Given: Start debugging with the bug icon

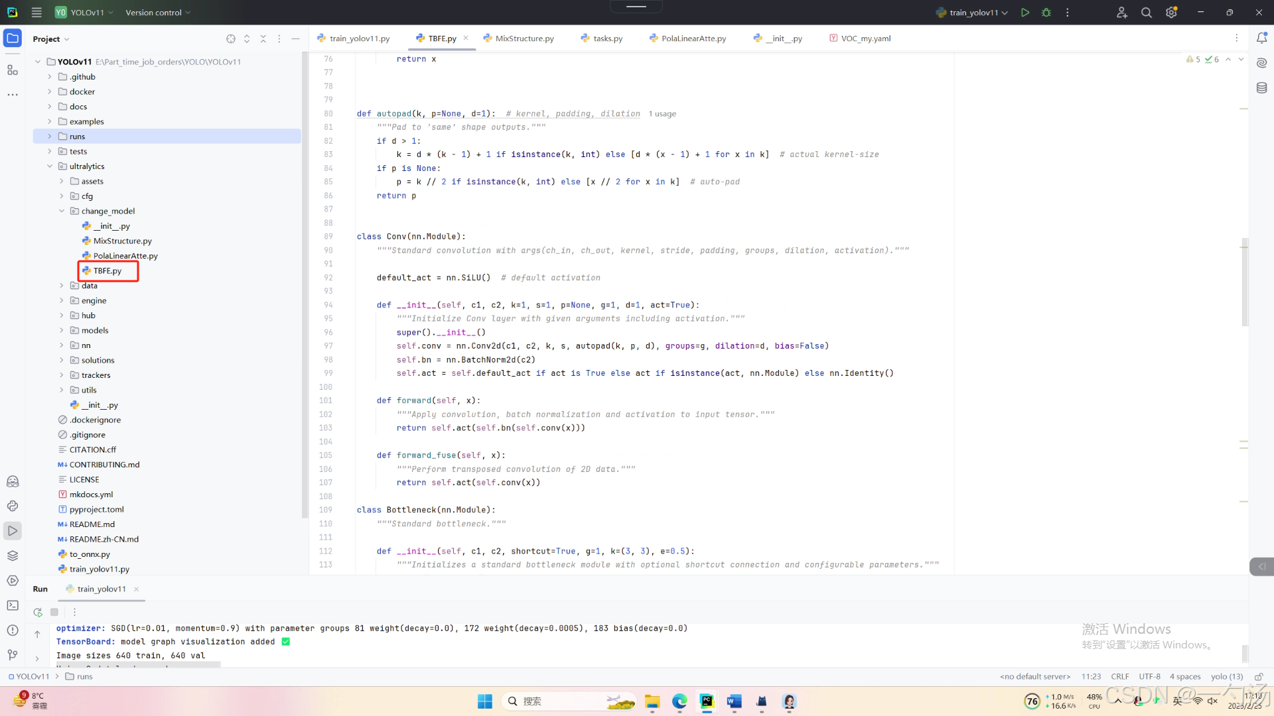Looking at the screenshot, I should pyautogui.click(x=1046, y=13).
